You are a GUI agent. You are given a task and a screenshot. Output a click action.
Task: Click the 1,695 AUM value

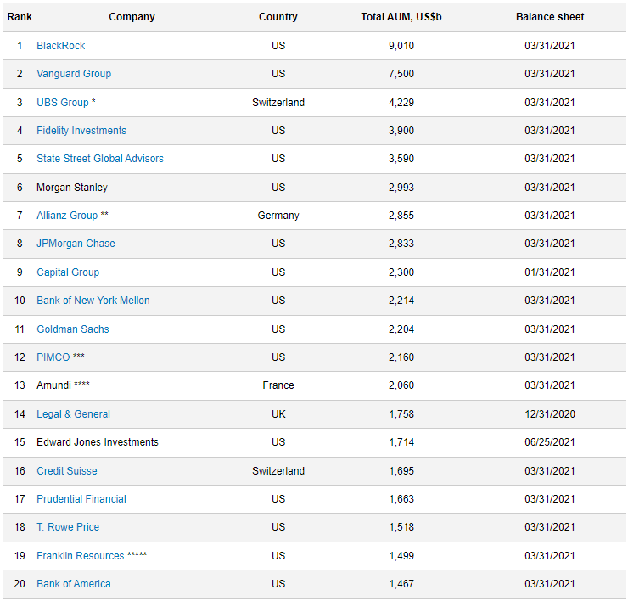(401, 471)
